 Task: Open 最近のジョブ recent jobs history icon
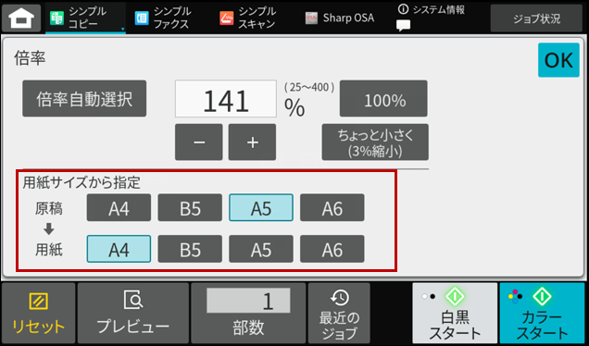pyautogui.click(x=340, y=298)
